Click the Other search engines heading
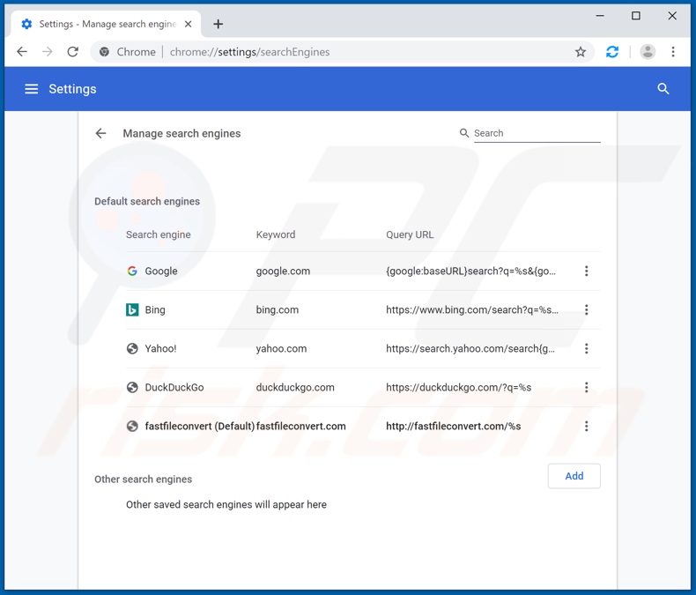Viewport: 696px width, 595px height. tap(143, 480)
